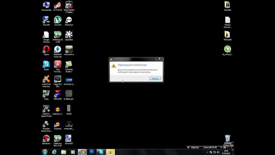Open the recorder overlay's dropdown arrow

(x=221, y=148)
